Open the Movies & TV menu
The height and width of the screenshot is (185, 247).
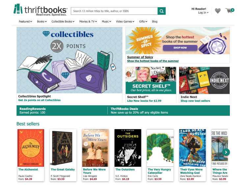coord(88,21)
